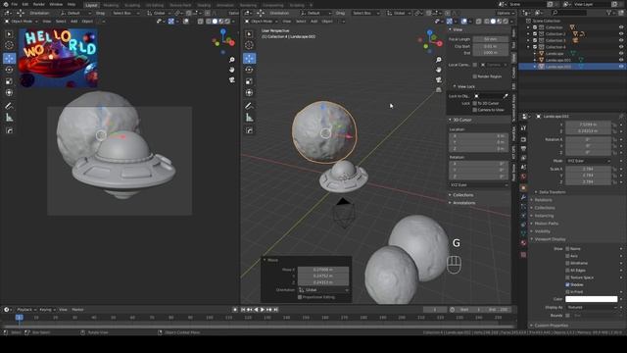627x353 pixels.
Task: Expand the Instancing panel
Action: pyautogui.click(x=544, y=216)
